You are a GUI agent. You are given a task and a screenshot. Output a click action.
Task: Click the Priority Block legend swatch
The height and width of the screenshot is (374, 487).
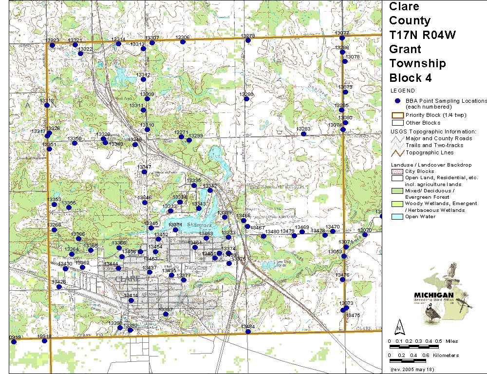tap(397, 115)
